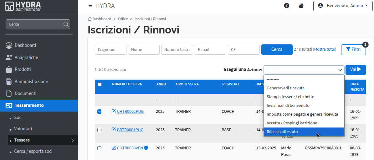Click the Vai button to run action
Viewport: 374px width, 160px height.
coord(356,70)
